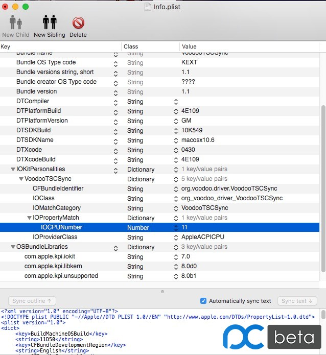Click the Value column header
This screenshot has width=326, height=355.
click(x=249, y=46)
